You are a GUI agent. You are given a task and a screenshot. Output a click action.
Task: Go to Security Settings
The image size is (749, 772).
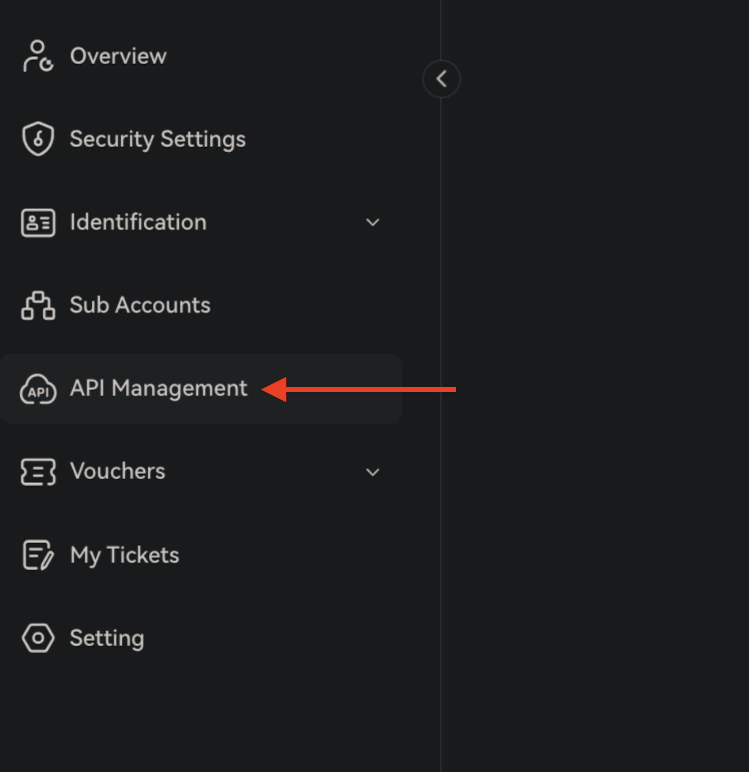pos(157,139)
